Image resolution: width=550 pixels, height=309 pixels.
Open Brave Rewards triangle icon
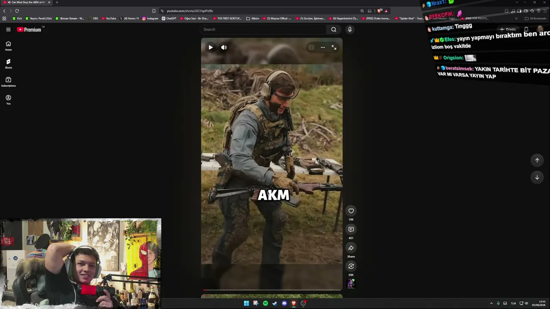coord(386,11)
